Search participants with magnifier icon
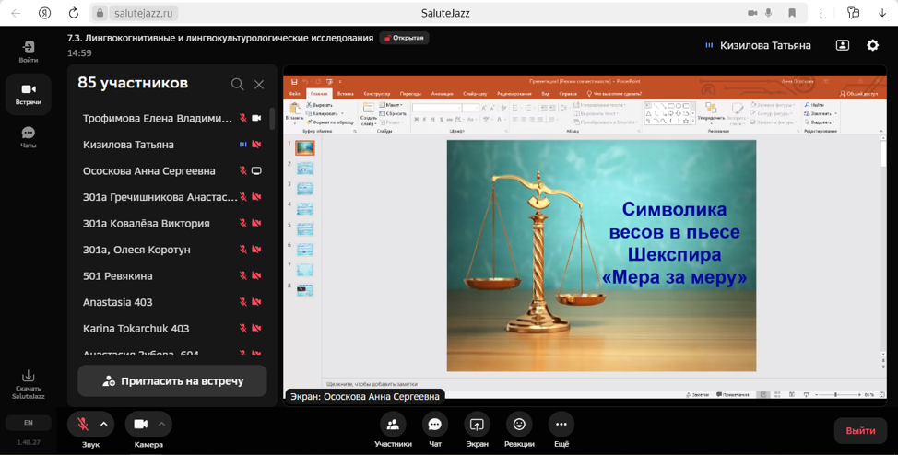 (237, 85)
